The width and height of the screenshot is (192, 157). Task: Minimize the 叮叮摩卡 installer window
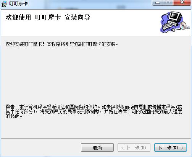click(x=158, y=3)
